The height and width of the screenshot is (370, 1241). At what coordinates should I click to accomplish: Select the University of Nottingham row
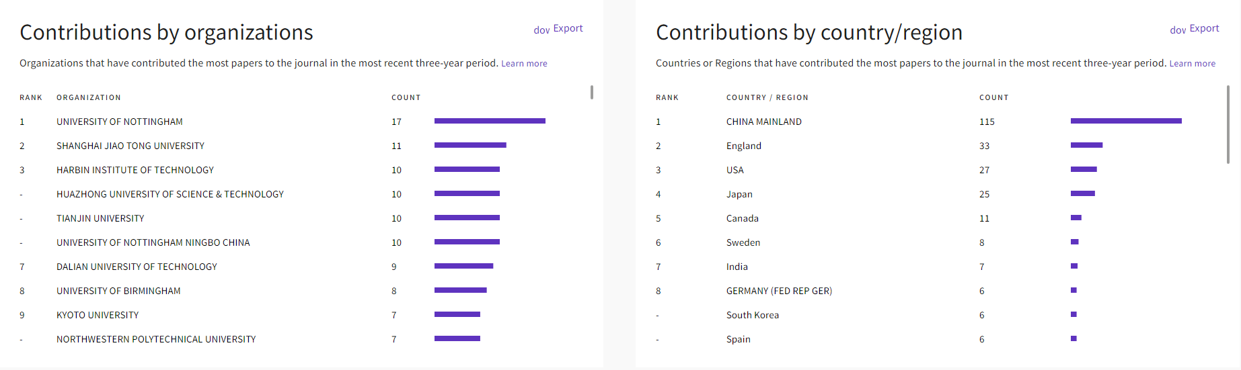[x=120, y=122]
